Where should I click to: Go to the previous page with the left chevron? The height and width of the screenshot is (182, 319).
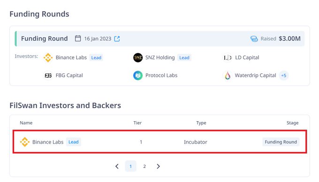pos(117,167)
